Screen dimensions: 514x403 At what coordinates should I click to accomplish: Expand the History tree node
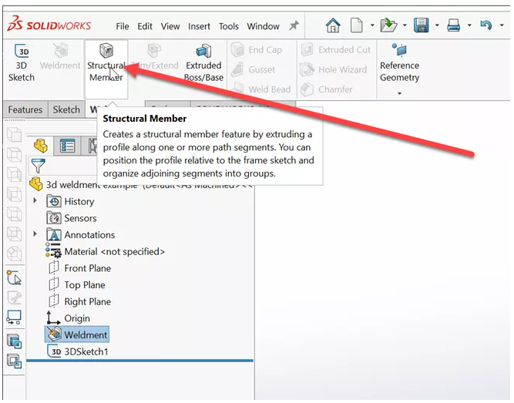pyautogui.click(x=35, y=200)
